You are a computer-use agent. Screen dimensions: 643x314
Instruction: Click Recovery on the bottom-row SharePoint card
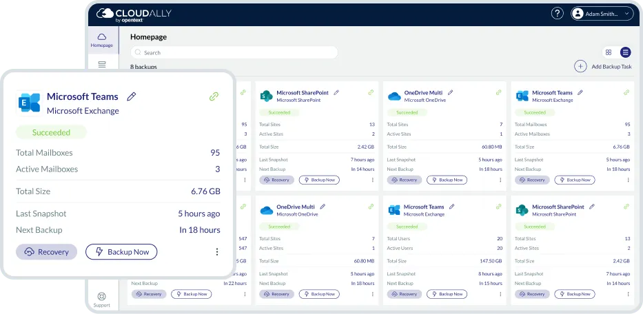(532, 294)
